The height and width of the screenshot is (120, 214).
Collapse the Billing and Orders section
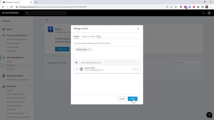pos(30,76)
